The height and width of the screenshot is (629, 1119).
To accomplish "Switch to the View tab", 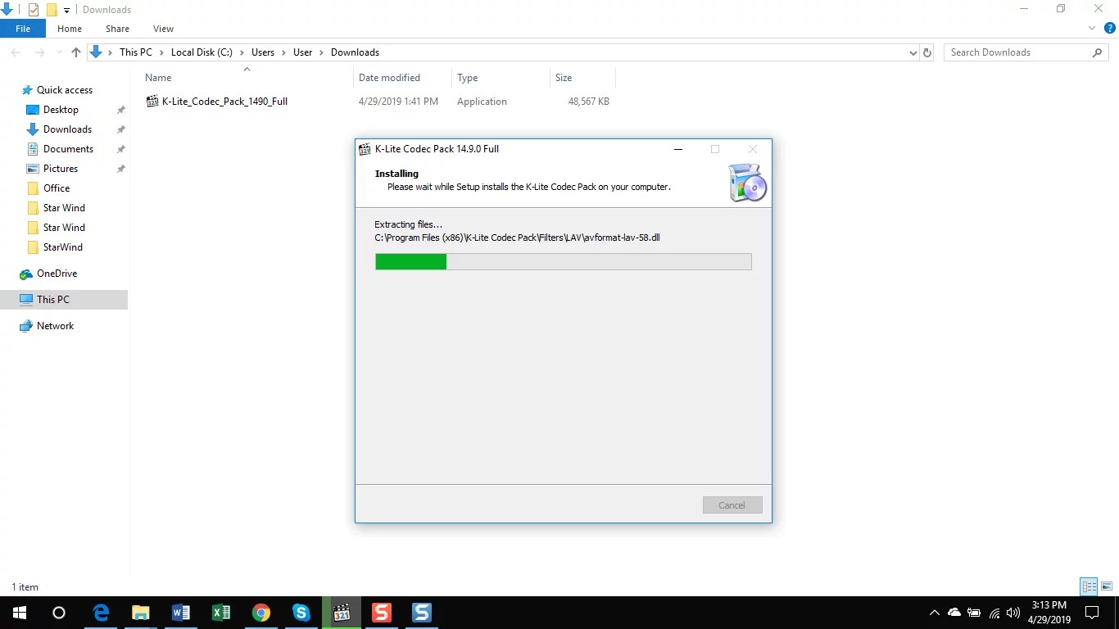I will coord(163,28).
